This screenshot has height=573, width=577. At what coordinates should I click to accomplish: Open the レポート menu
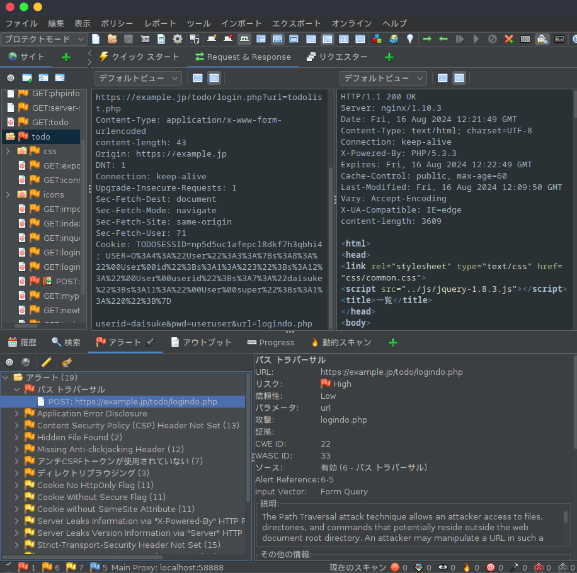coord(160,23)
